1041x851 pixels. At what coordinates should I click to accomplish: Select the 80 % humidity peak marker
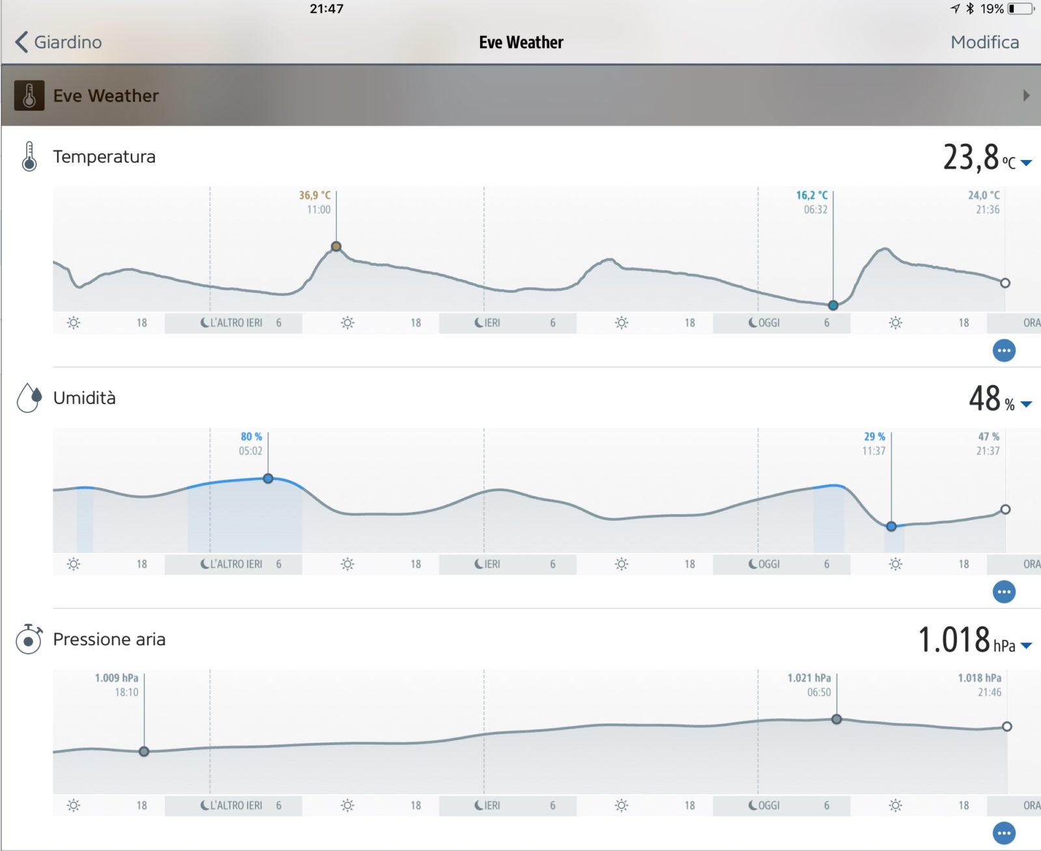point(268,478)
